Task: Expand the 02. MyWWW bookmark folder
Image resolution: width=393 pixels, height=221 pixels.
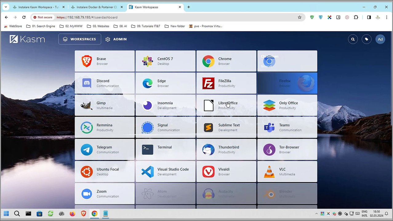Action: click(71, 26)
